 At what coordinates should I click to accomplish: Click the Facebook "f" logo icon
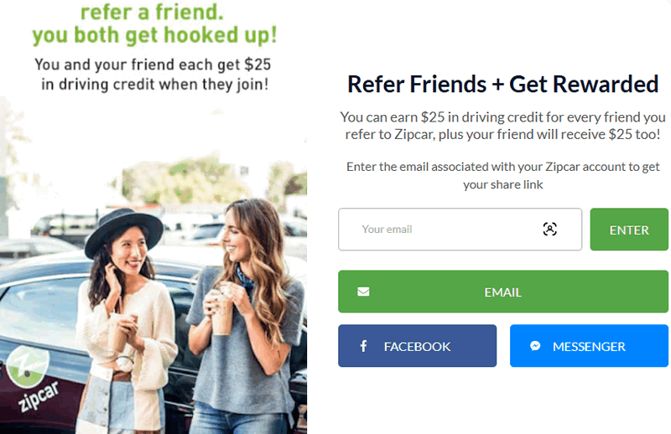(363, 346)
